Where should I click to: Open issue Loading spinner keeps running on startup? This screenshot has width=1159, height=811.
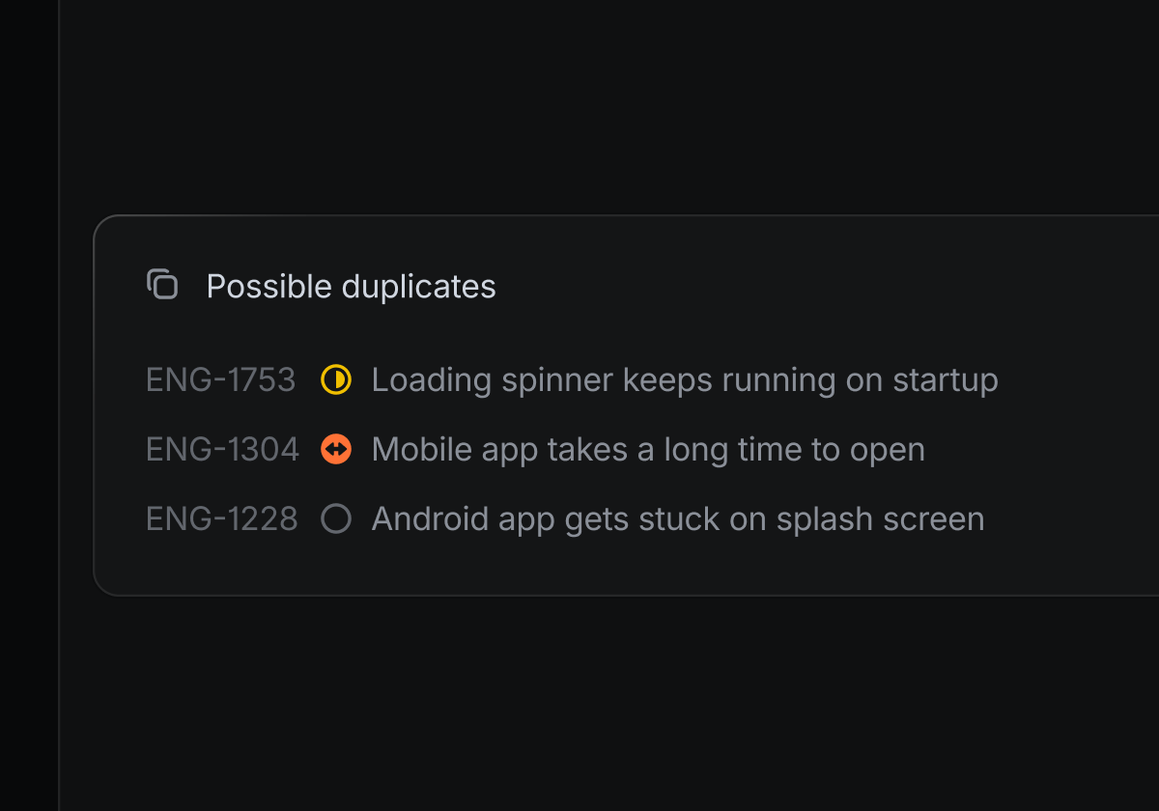(684, 380)
